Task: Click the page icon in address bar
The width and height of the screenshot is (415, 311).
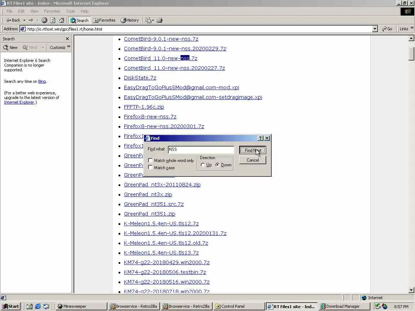Action: (23, 29)
